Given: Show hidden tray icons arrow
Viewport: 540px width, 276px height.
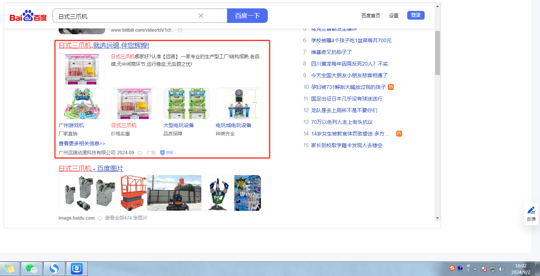Looking at the screenshot, I should [475, 269].
